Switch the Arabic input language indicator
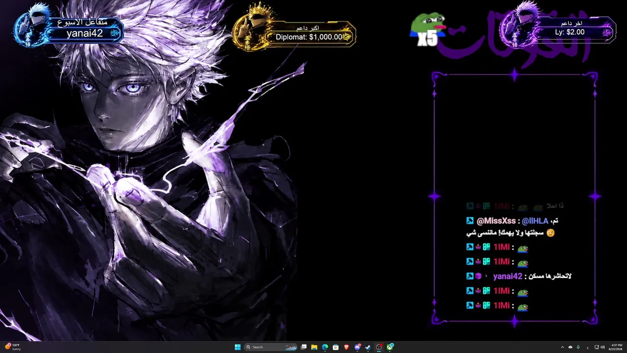The image size is (627, 353). (588, 348)
